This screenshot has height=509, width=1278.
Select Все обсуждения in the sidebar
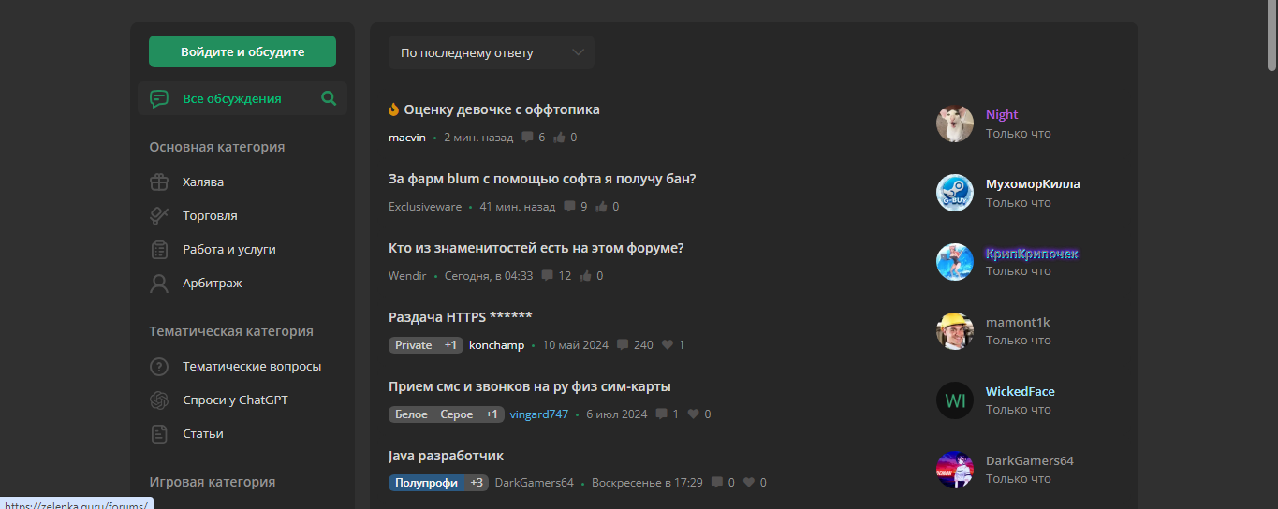[x=231, y=98]
